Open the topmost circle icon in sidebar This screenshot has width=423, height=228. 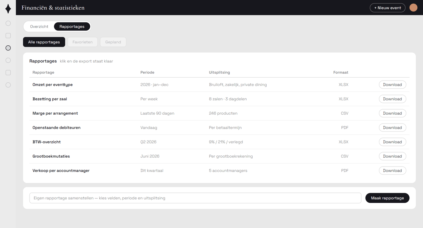coord(8,23)
